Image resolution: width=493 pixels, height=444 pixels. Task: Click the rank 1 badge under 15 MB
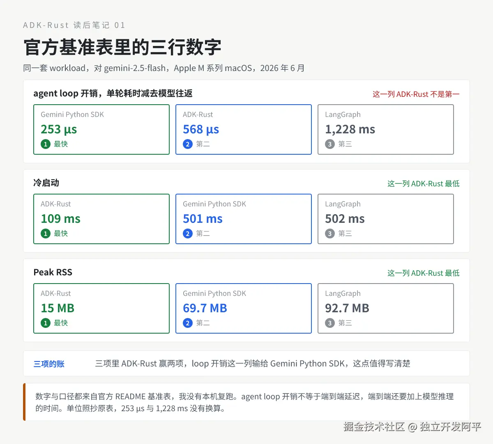46,323
